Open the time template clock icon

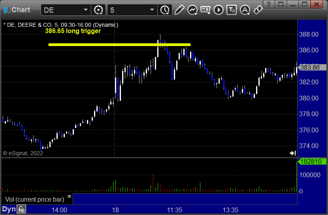165,10
